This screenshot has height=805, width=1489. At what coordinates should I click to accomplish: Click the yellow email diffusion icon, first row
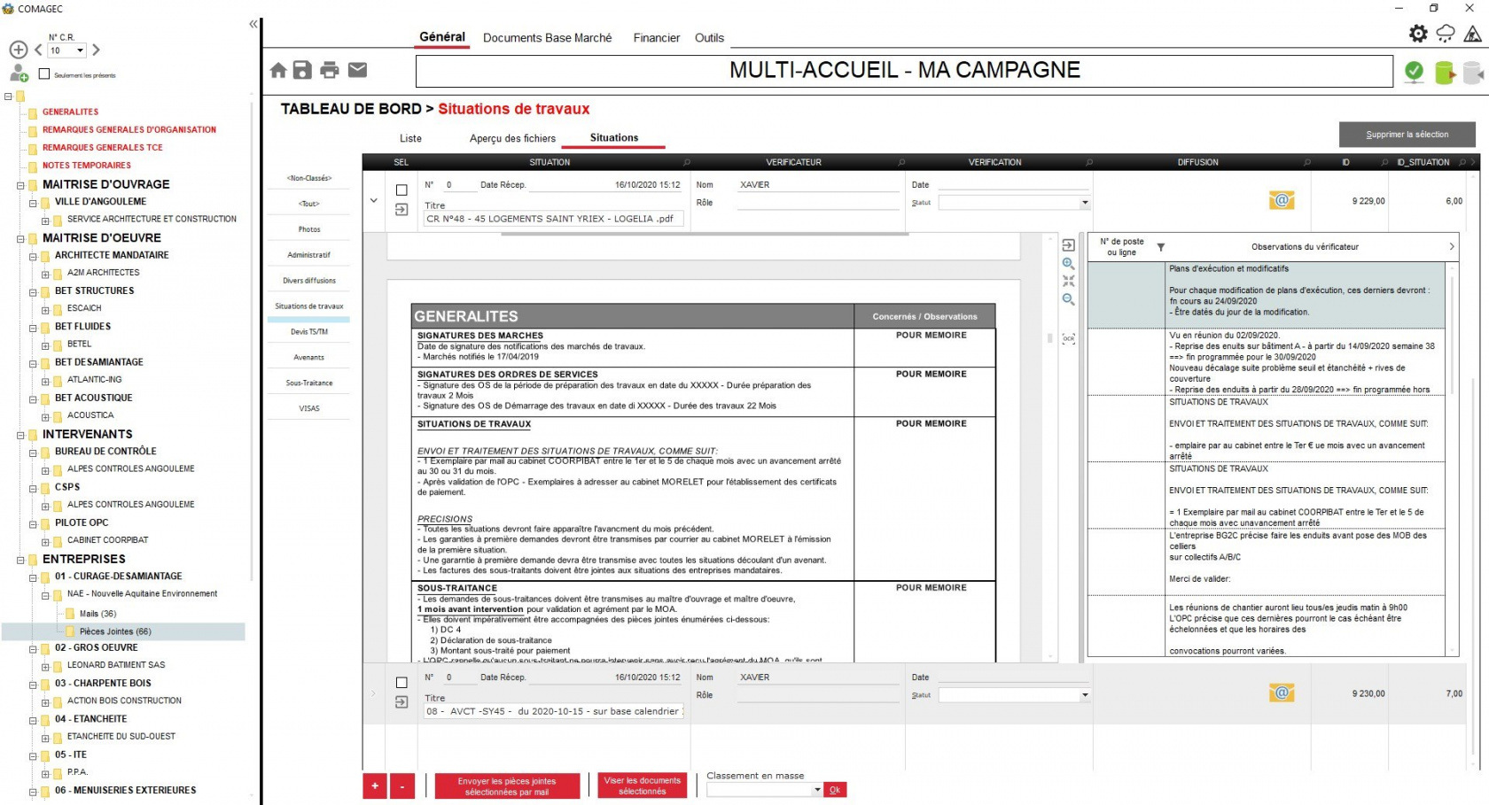click(x=1281, y=201)
